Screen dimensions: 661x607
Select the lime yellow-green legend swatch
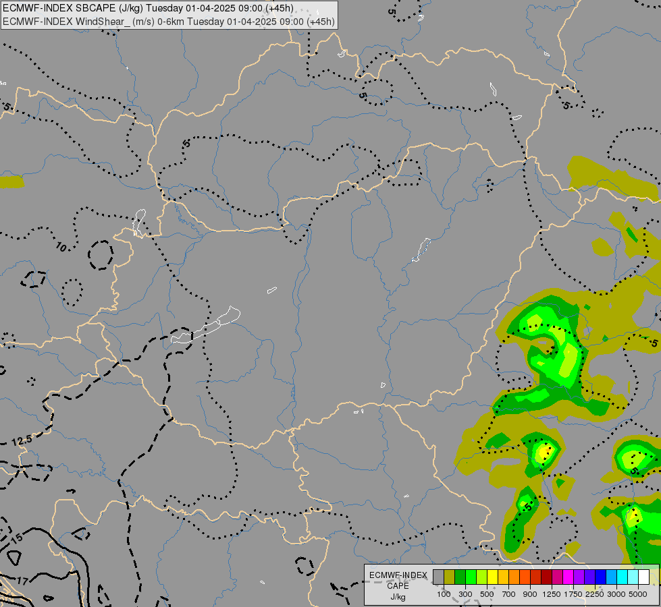pyautogui.click(x=481, y=577)
